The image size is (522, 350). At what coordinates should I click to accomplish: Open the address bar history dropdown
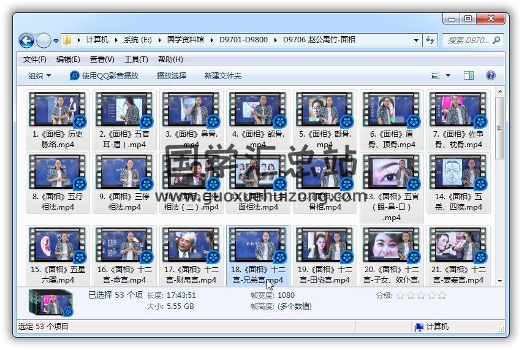click(x=416, y=40)
